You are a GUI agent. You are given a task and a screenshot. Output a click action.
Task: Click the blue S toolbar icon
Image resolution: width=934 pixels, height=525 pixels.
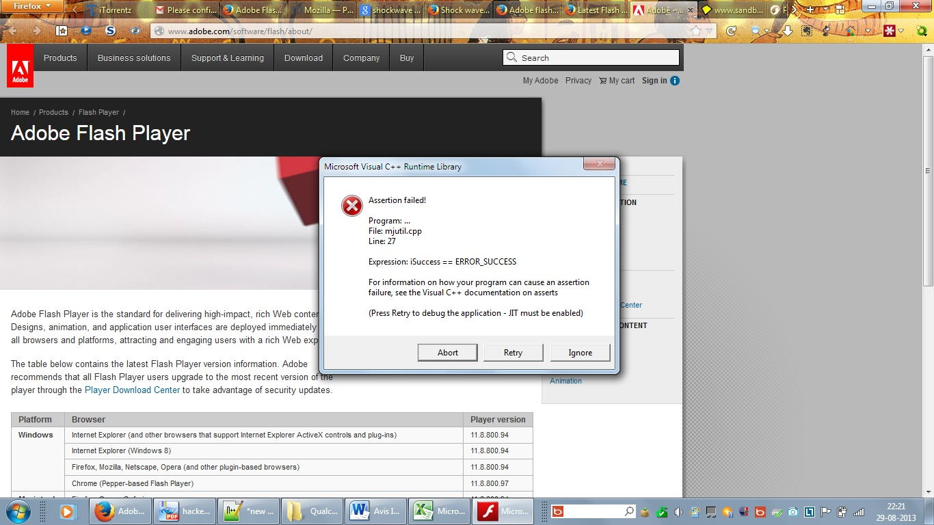click(110, 31)
